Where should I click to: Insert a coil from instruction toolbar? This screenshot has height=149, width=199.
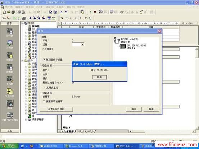point(86,18)
